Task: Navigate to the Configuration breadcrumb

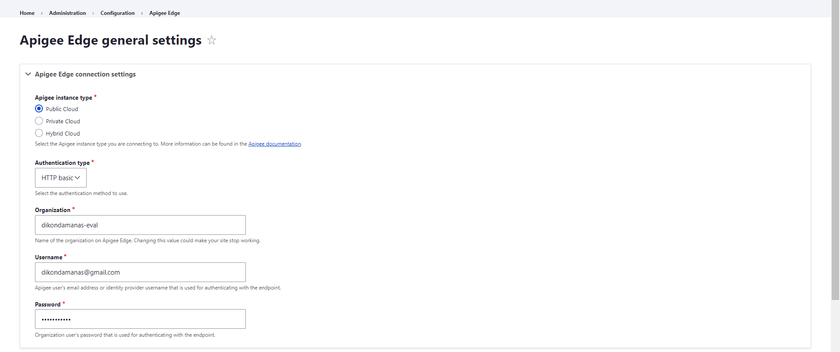Action: click(117, 13)
